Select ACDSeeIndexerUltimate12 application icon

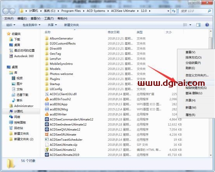47,124
